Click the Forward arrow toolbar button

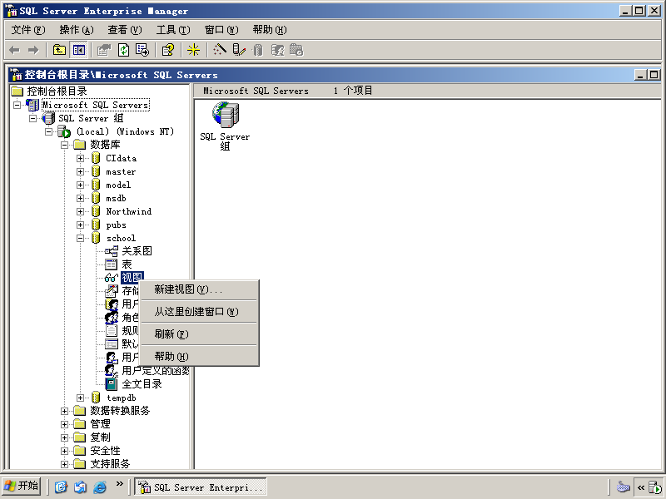pos(32,50)
